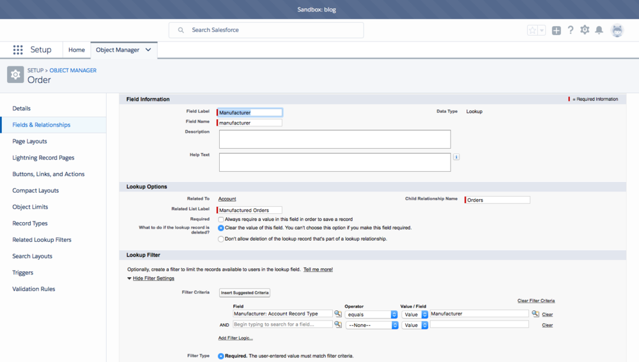
Task: Click the Help question mark icon
Action: click(571, 30)
